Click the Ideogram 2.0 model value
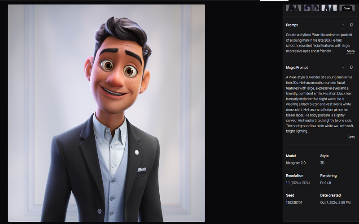 pyautogui.click(x=296, y=163)
